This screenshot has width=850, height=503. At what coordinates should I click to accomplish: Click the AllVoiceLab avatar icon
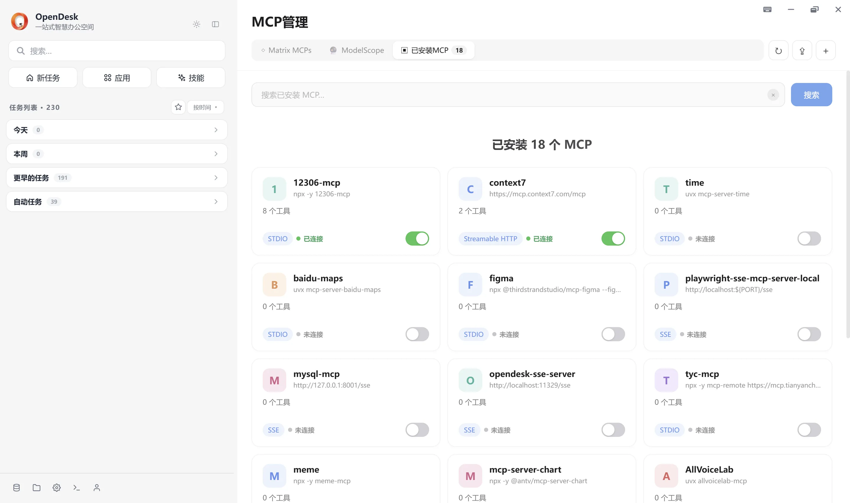point(666,476)
